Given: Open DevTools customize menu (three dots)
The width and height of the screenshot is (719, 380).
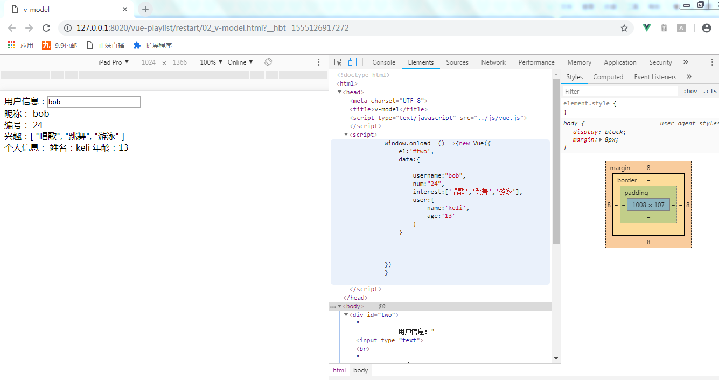Looking at the screenshot, I should 712,62.
